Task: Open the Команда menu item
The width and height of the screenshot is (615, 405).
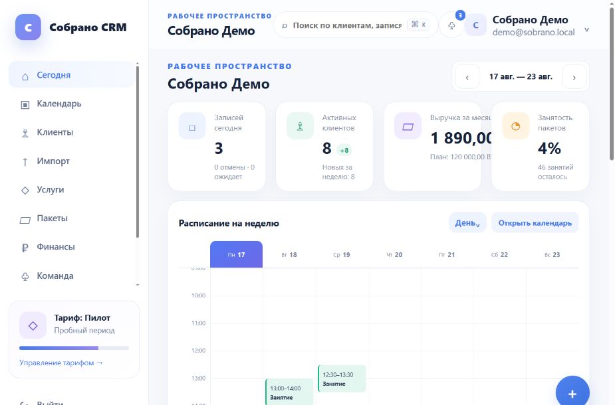Action: point(72,276)
